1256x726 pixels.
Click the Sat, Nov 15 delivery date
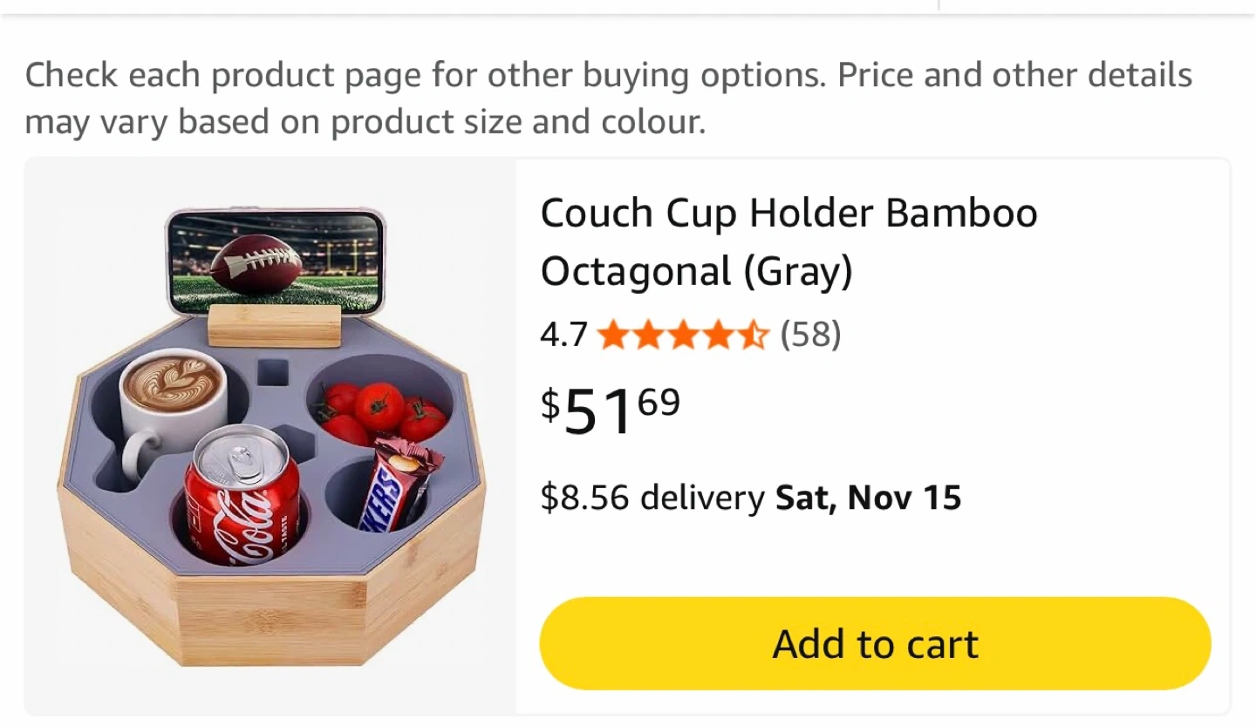tap(868, 498)
